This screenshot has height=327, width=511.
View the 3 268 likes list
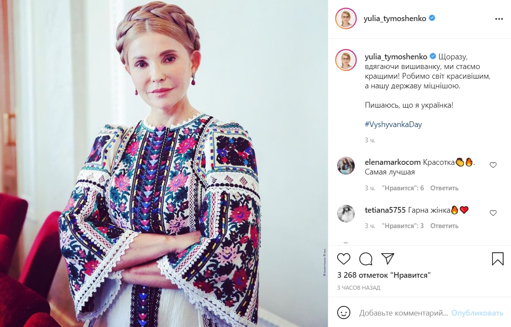point(384,275)
